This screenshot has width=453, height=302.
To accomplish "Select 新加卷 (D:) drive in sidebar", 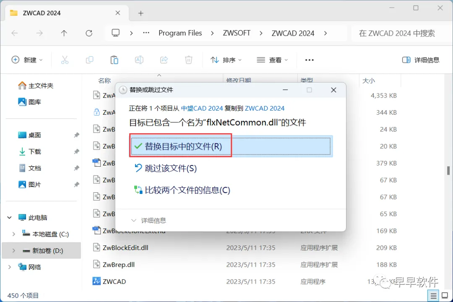I will (x=41, y=250).
